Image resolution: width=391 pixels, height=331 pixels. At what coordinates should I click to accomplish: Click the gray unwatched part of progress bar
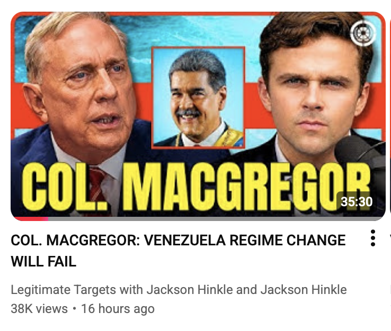[217, 219]
